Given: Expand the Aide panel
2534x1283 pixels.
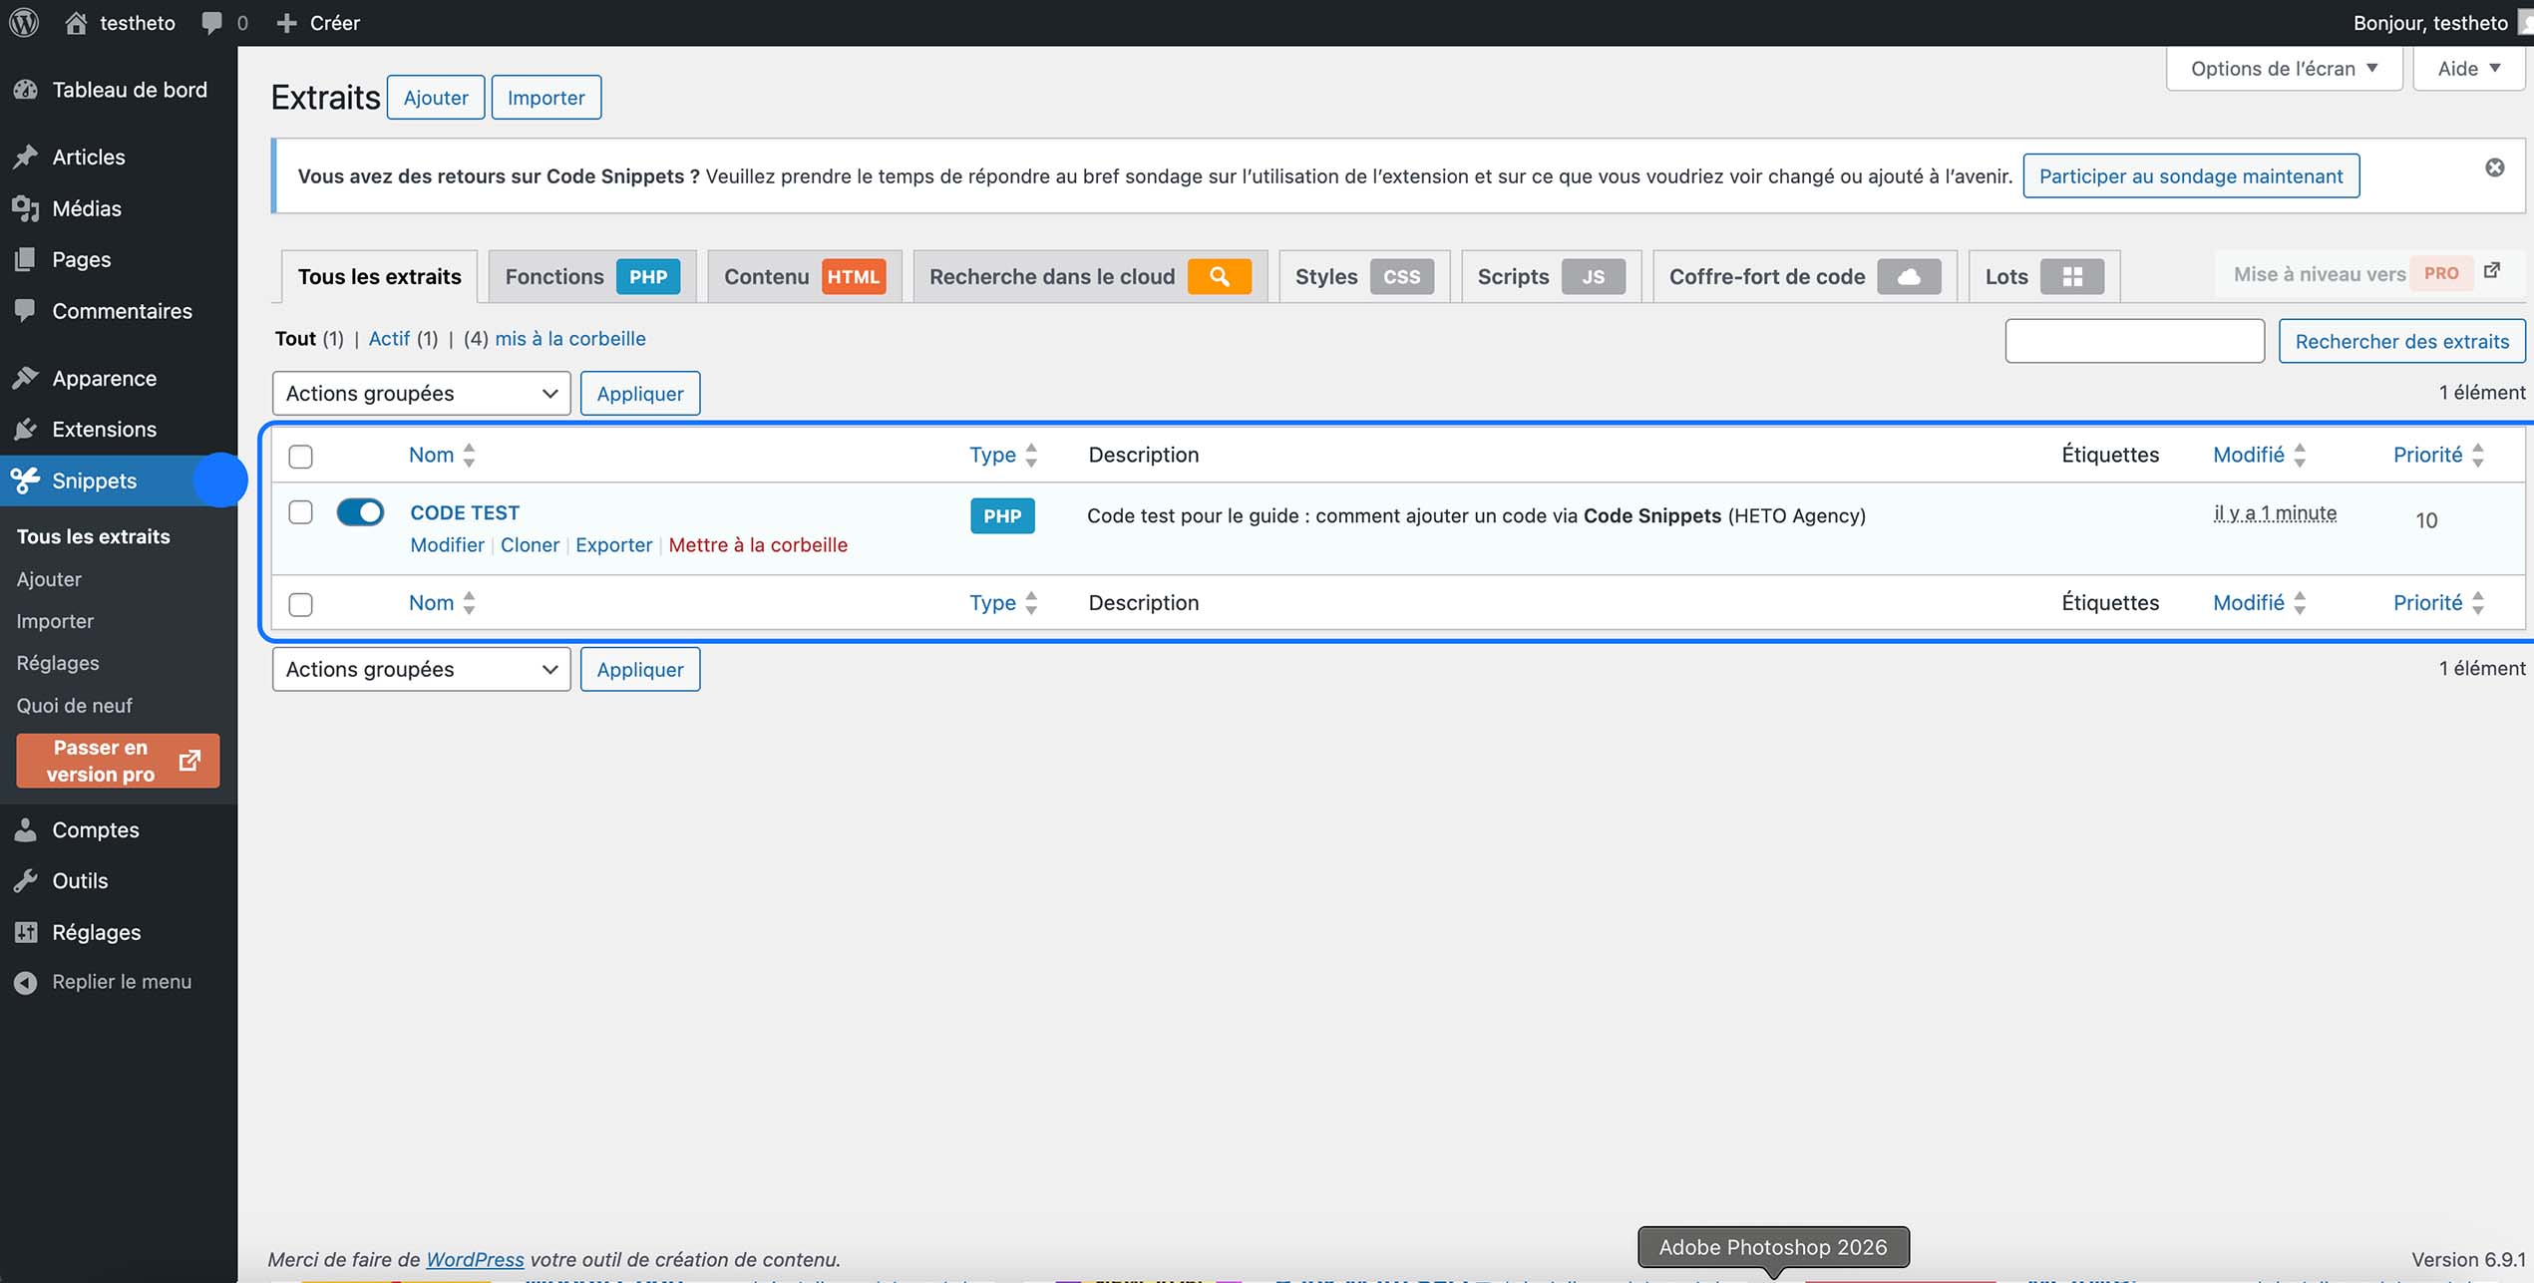Looking at the screenshot, I should point(2467,68).
